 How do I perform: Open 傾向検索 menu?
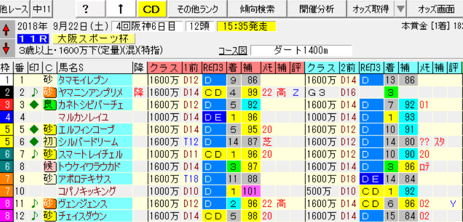(x=257, y=9)
